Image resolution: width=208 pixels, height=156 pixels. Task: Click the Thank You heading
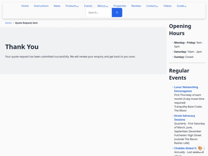22,47
